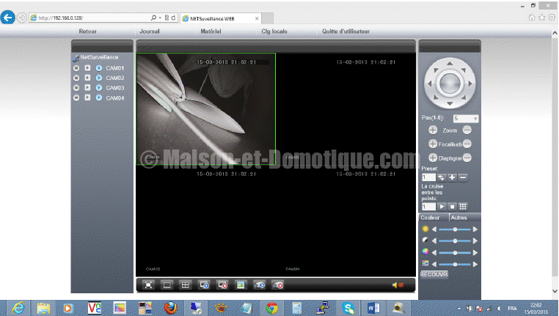
Task: Refresh the page from the address bar
Action: pyautogui.click(x=174, y=18)
